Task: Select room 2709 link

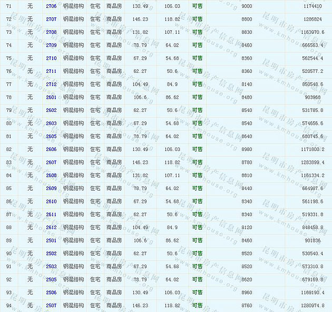Action: point(51,45)
